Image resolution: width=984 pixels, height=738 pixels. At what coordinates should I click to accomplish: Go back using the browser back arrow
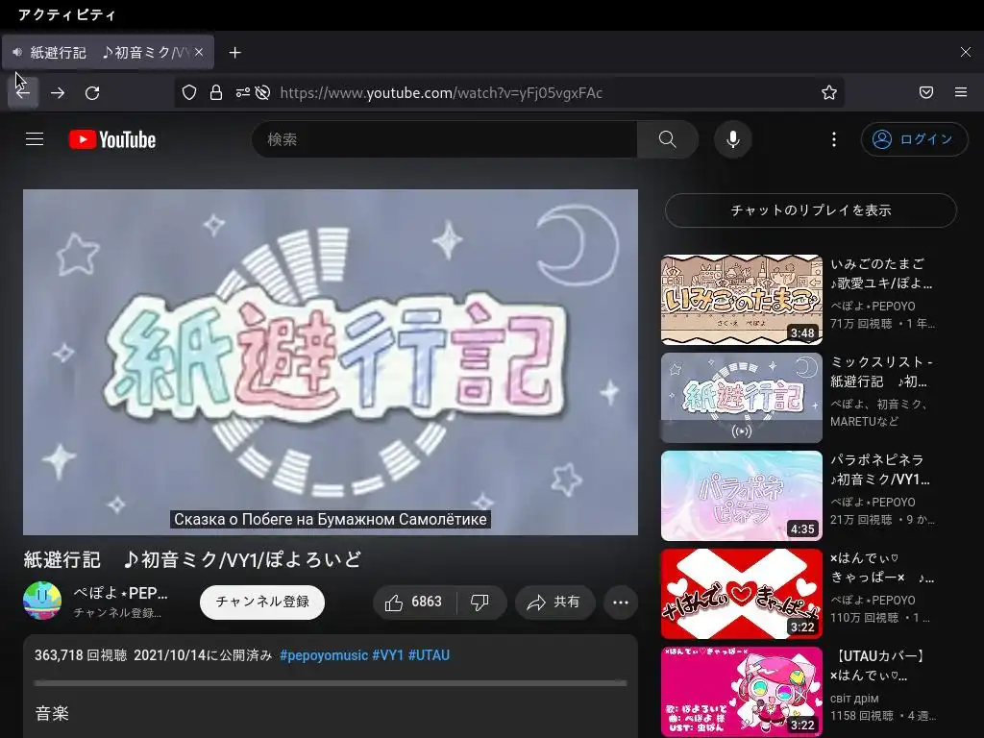coord(23,93)
